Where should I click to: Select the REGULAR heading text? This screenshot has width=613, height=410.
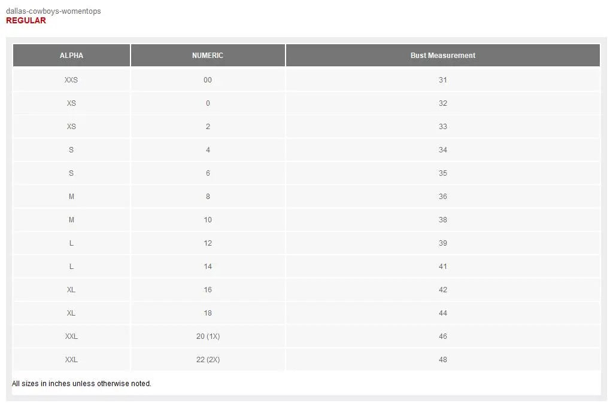26,20
